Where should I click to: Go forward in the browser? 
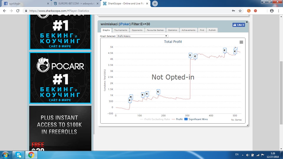pyautogui.click(x=11, y=11)
